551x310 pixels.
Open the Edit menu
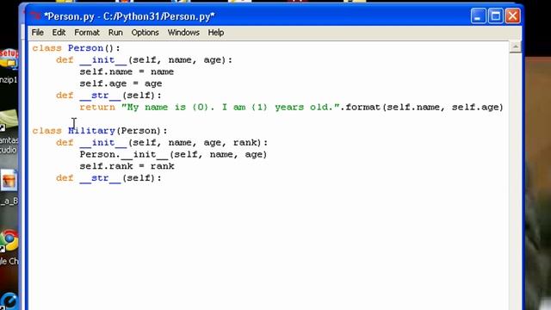pyautogui.click(x=59, y=33)
